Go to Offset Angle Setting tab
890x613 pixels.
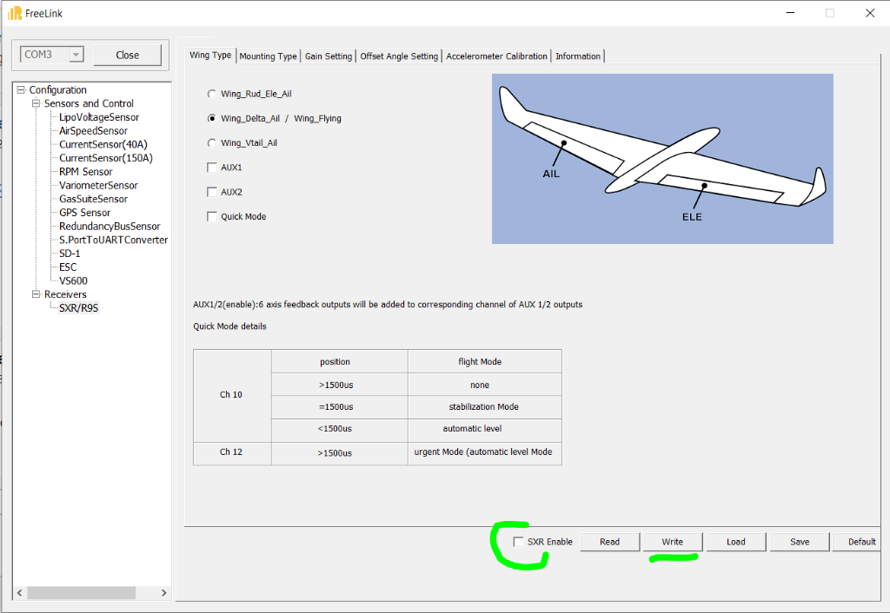tap(399, 56)
